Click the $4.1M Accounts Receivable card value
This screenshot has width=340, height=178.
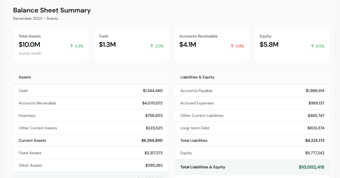[x=188, y=45]
